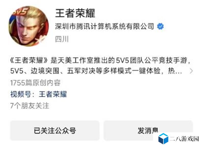This screenshot has width=204, height=145.
Task: Open the 王者荣耀 round profile avatar
Action: point(29,26)
